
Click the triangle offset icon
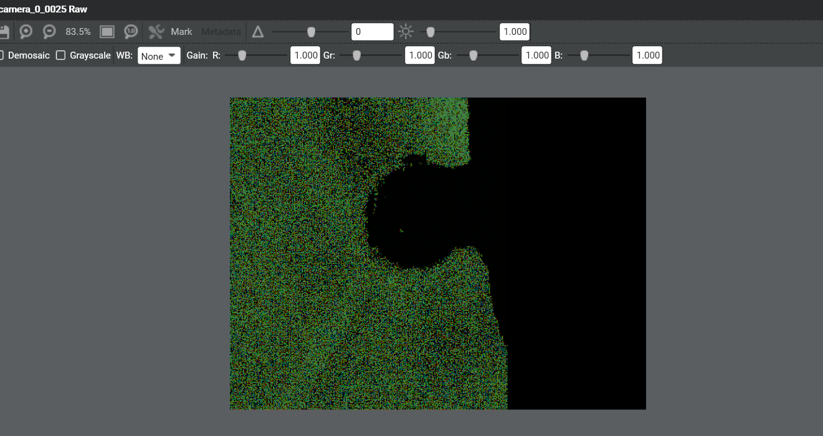(258, 32)
